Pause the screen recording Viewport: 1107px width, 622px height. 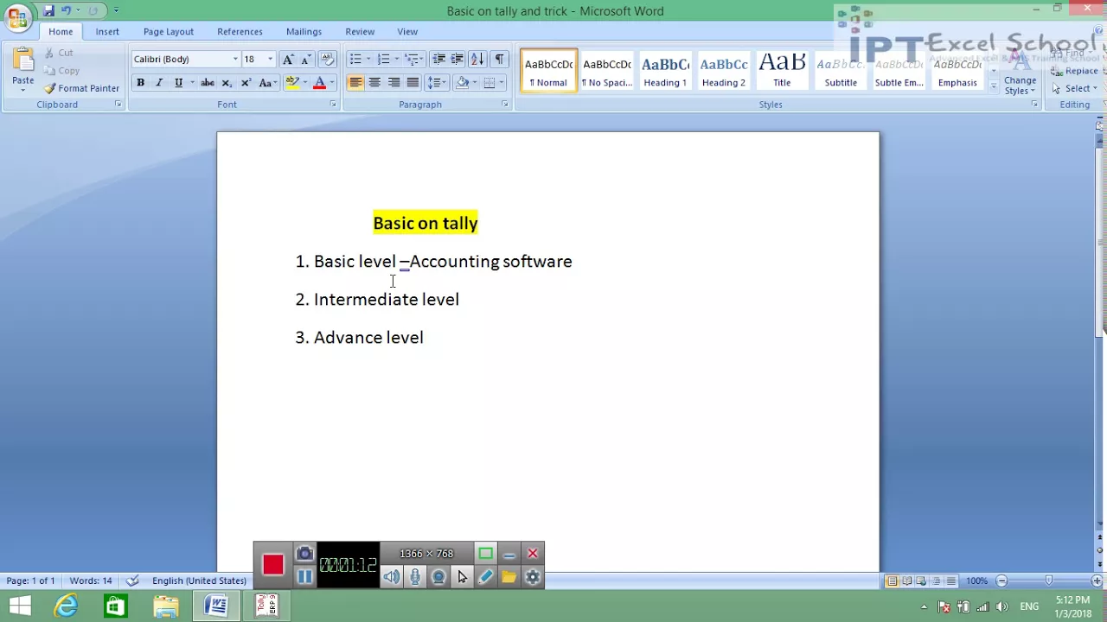[304, 576]
